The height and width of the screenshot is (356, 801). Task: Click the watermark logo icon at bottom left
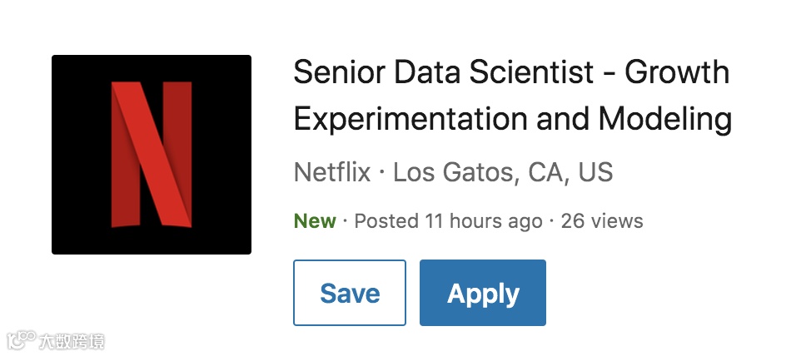(x=21, y=340)
